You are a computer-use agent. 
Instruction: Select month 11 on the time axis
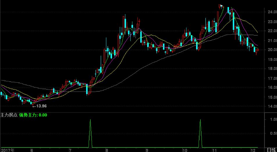(x=214, y=150)
